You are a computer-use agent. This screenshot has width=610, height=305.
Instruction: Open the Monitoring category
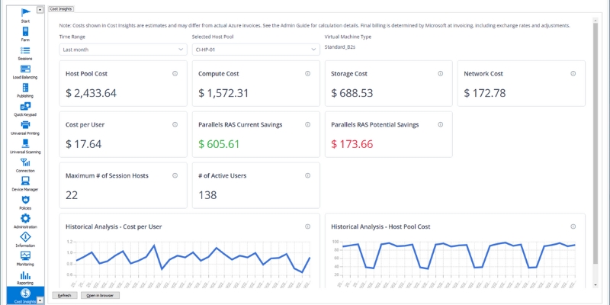tap(25, 258)
